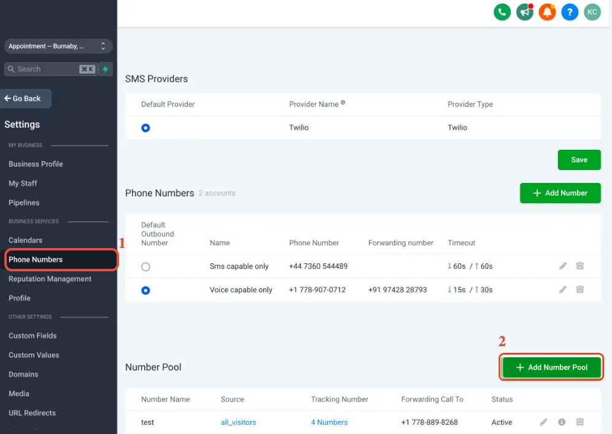Open Pipelines settings
The width and height of the screenshot is (612, 434).
[x=24, y=203]
